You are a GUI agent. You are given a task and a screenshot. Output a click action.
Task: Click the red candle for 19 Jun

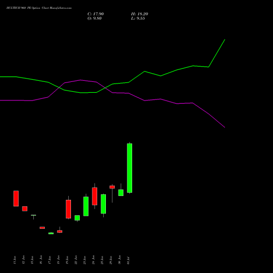[x=68, y=209]
